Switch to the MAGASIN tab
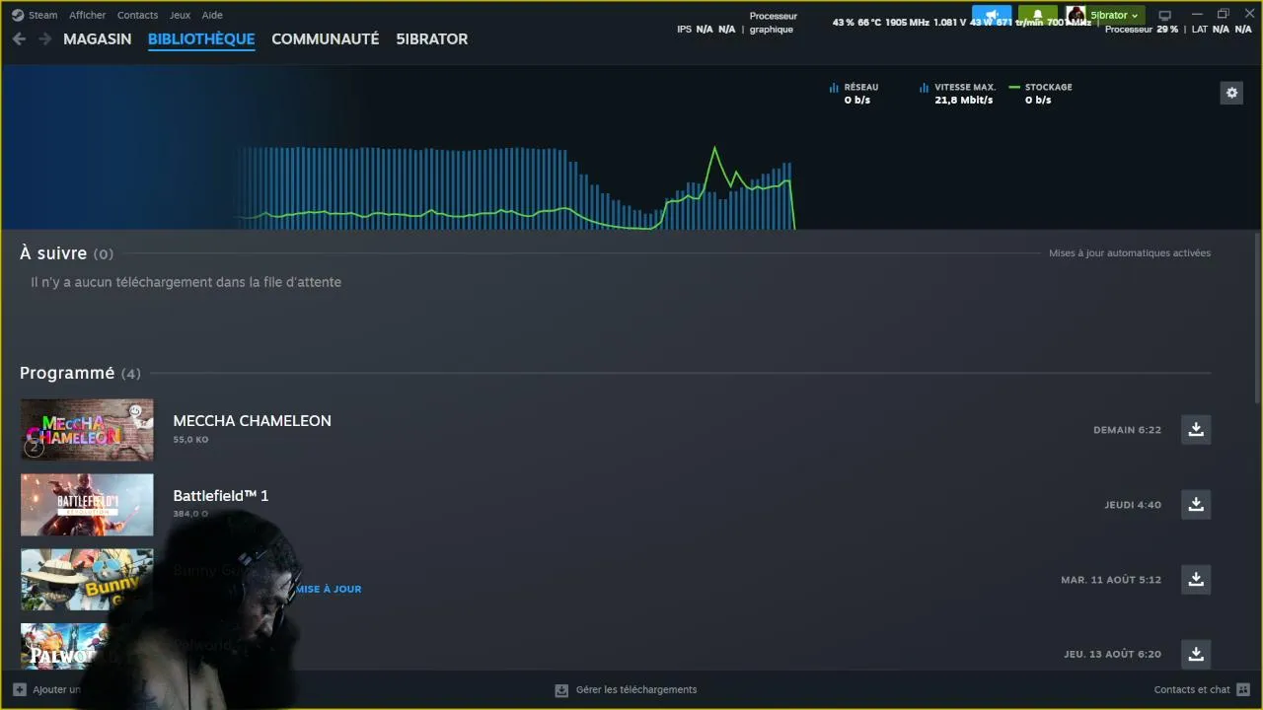Screen dimensions: 1263x710 tap(98, 38)
